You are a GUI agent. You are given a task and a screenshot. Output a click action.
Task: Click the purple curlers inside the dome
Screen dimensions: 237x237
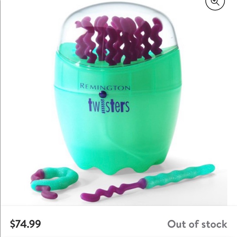click(119, 40)
